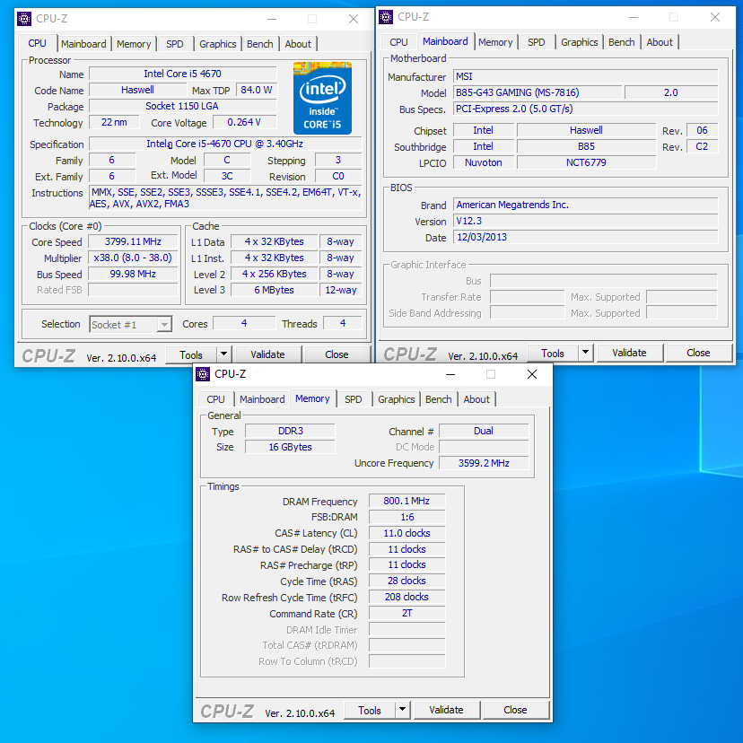Open the SPD tab in the CPU window
This screenshot has width=743, height=743.
pos(174,44)
